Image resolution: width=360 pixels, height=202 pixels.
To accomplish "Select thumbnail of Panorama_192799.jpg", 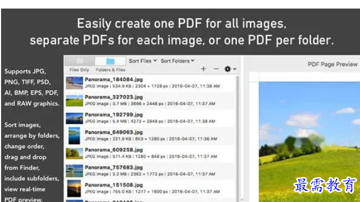I will pyautogui.click(x=74, y=119).
